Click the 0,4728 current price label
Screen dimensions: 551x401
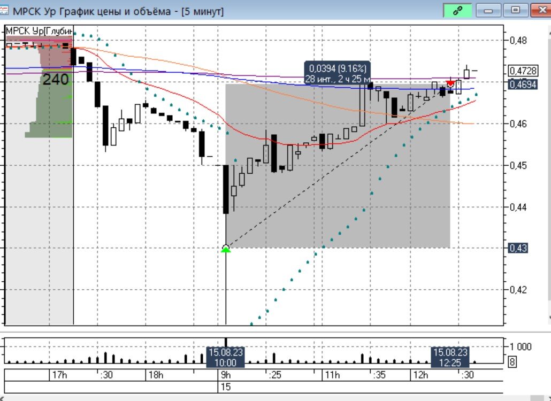tap(523, 71)
